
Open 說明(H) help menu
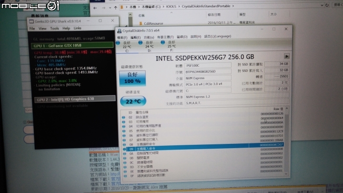click(x=196, y=37)
